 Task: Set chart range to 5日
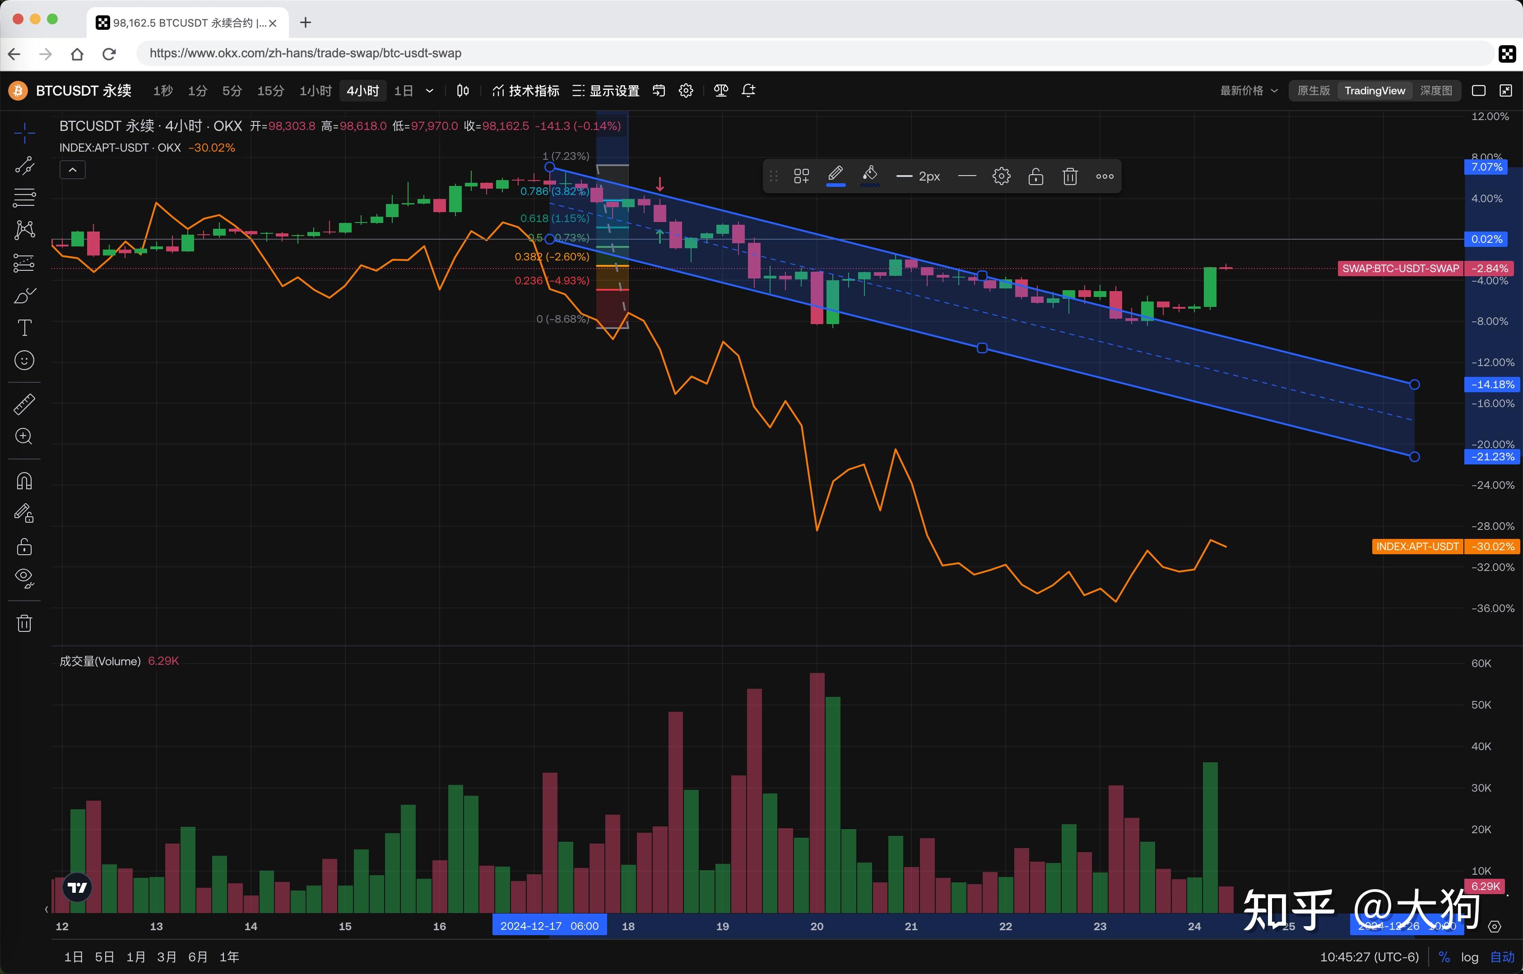pyautogui.click(x=104, y=957)
